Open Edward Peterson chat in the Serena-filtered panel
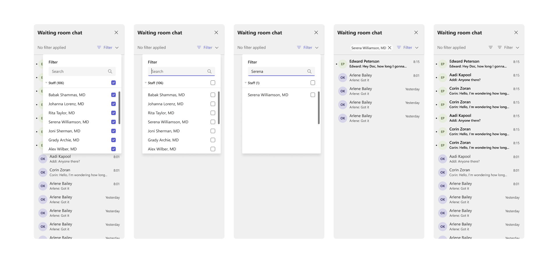Viewport: 559px width, 263px height. coord(379,64)
